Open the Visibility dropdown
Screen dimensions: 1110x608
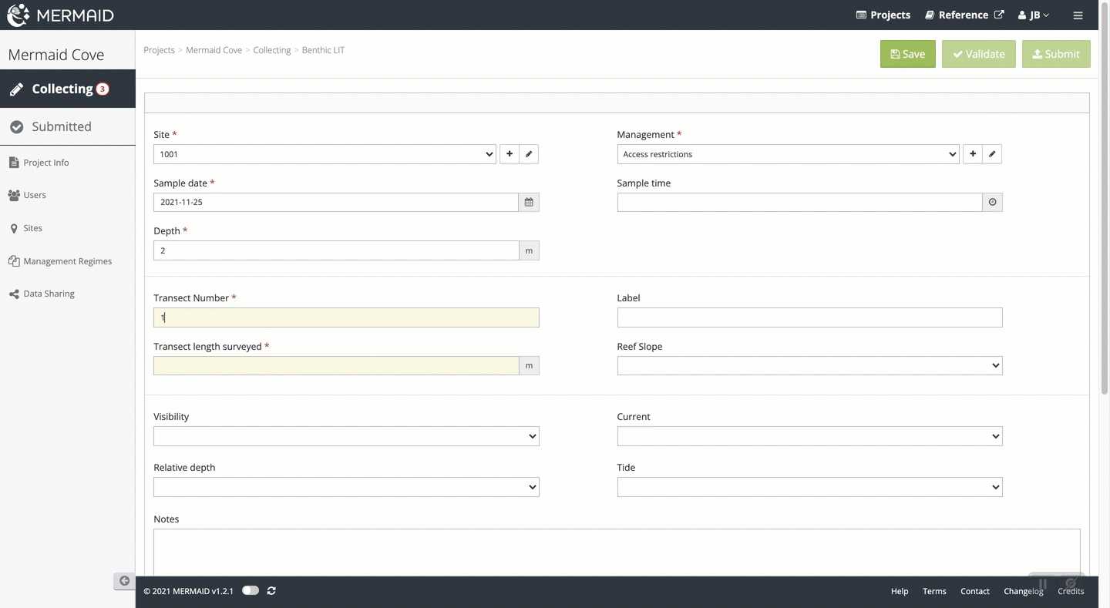[x=346, y=436]
